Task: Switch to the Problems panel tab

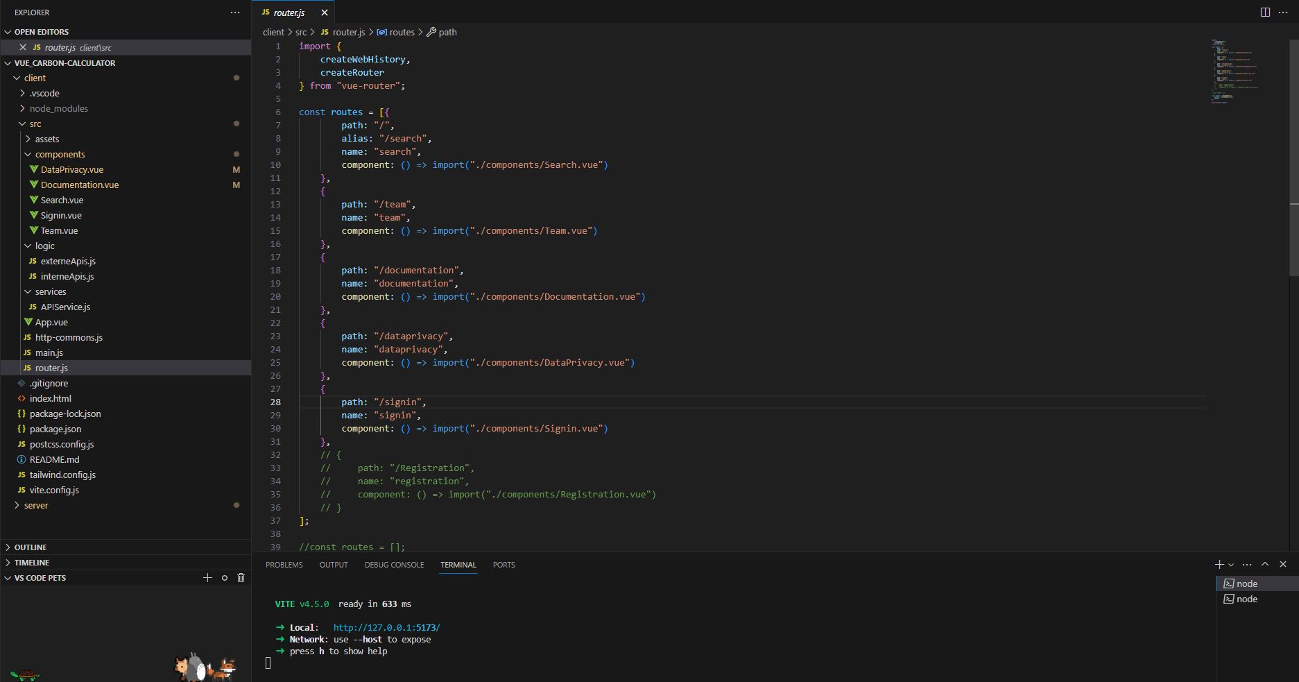Action: point(284,565)
